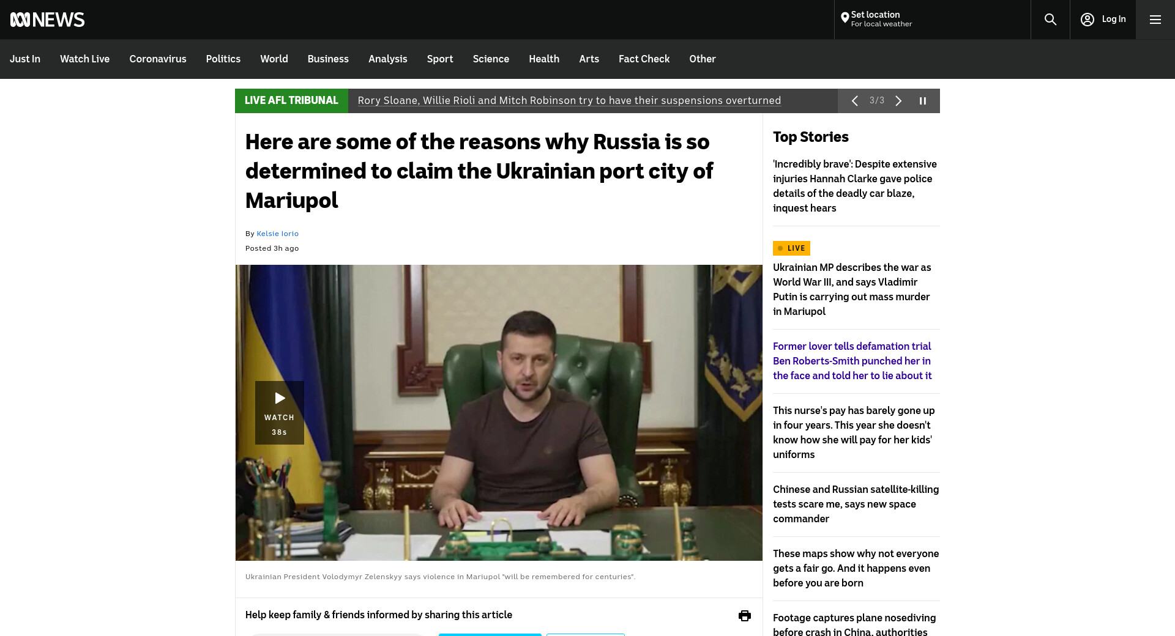Open the Hannah Clarke inquest story

click(854, 186)
